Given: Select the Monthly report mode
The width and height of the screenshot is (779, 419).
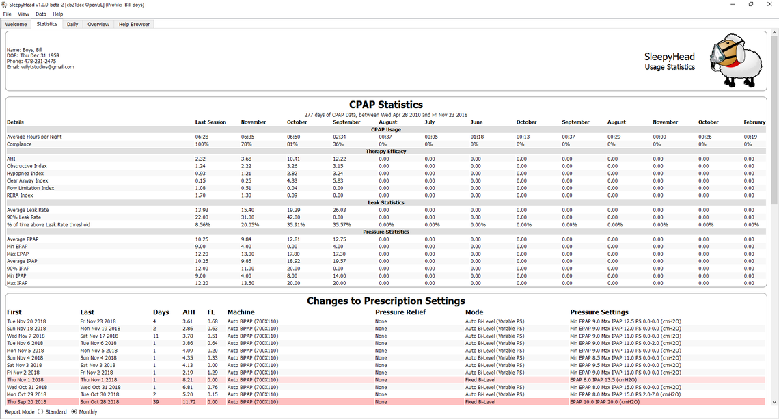Looking at the screenshot, I should click(74, 412).
